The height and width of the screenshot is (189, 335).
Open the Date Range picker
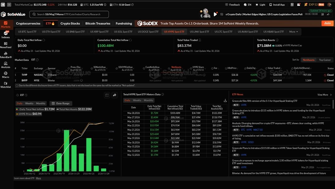pos(61,103)
